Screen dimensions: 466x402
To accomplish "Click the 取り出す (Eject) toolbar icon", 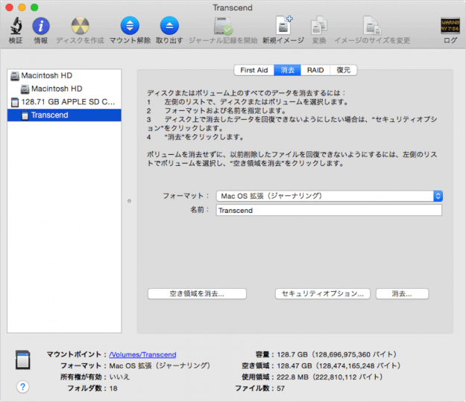I will pyautogui.click(x=169, y=27).
